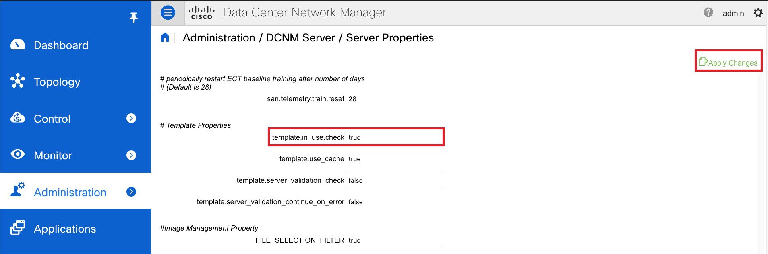Click the Dashboard gauge icon
768x254 pixels.
click(18, 45)
